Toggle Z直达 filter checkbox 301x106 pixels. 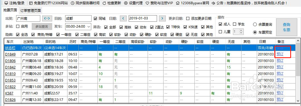[x=152, y=27]
